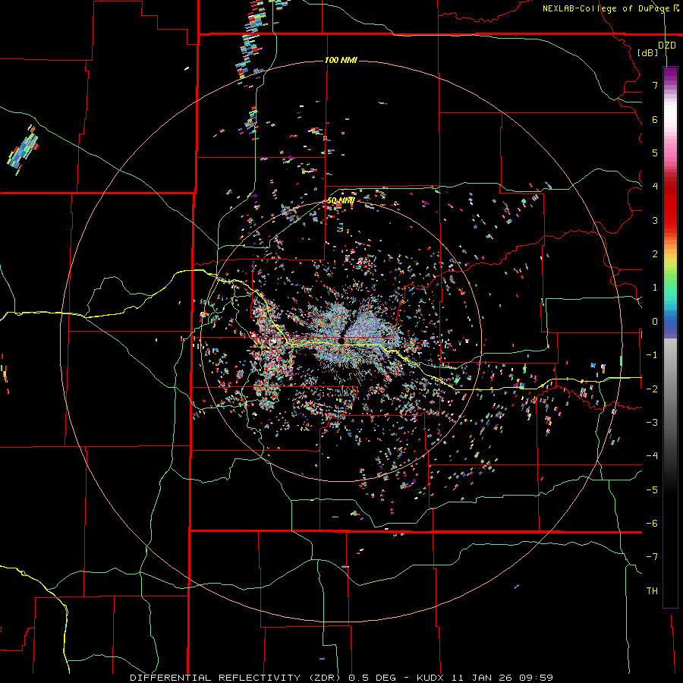Click the '6' value on the color scale

(x=655, y=119)
